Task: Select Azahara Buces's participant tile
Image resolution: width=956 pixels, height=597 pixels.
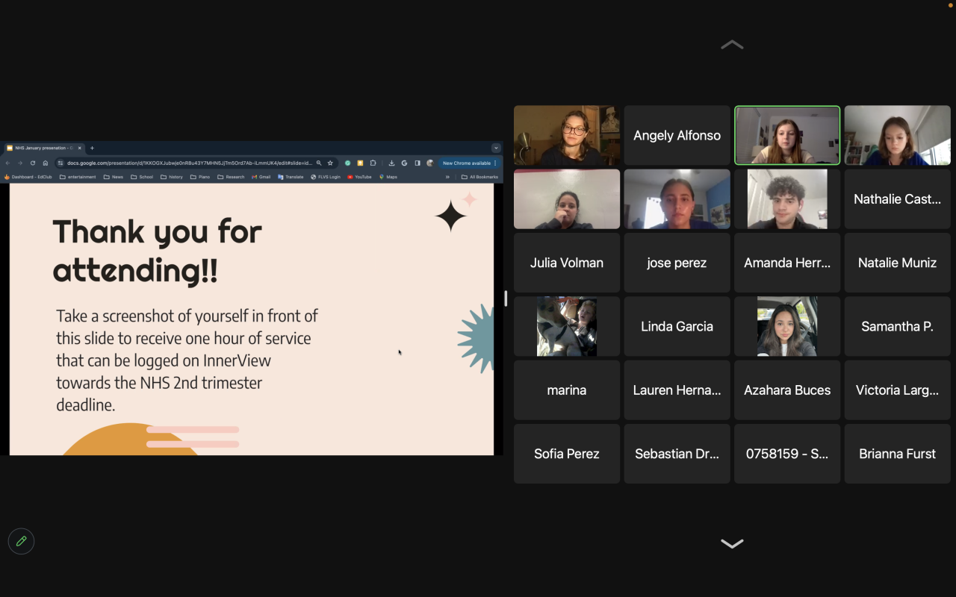Action: coord(787,390)
